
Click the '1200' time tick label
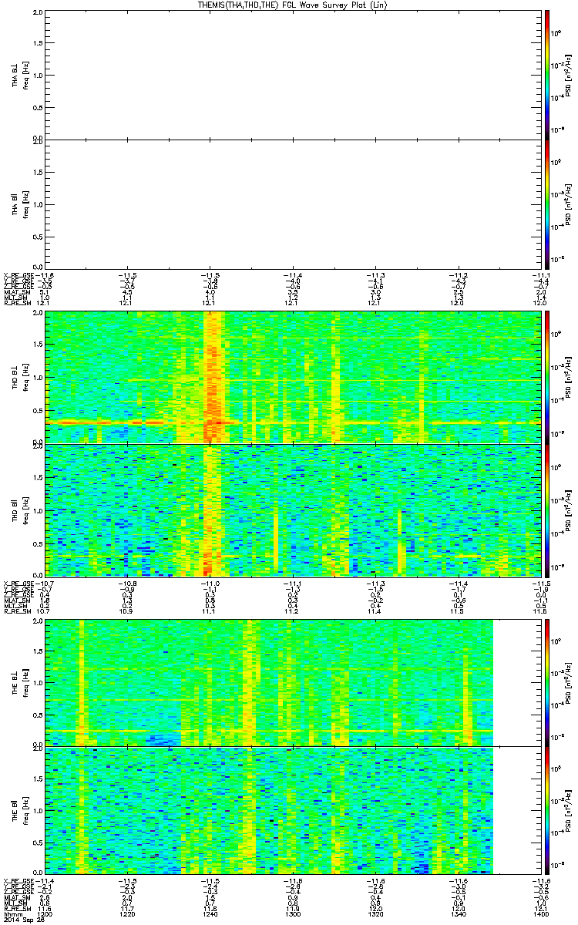coord(46,915)
